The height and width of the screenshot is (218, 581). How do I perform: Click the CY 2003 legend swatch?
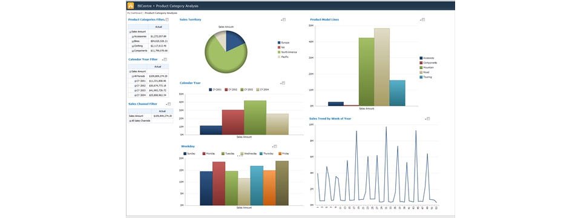click(x=242, y=90)
